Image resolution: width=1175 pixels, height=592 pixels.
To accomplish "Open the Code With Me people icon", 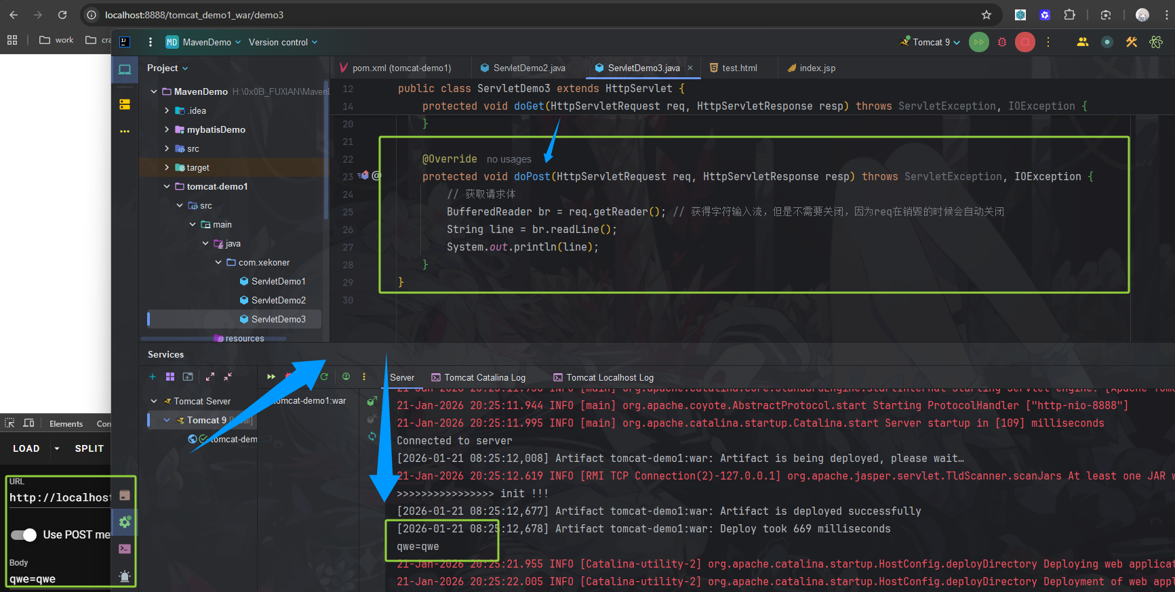I will pos(1083,42).
